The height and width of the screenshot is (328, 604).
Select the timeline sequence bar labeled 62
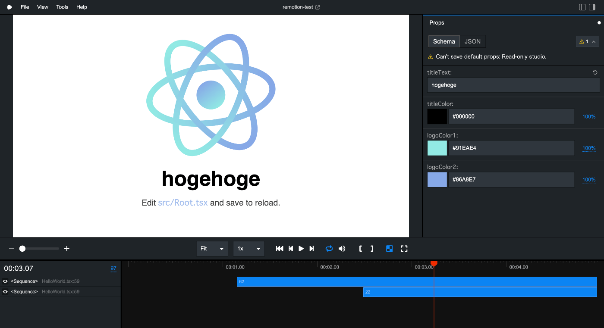417,281
